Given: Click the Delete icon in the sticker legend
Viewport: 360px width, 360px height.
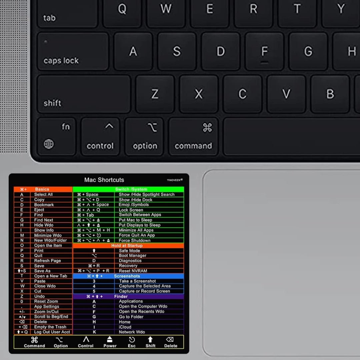Looking at the screenshot, I should [170, 340].
